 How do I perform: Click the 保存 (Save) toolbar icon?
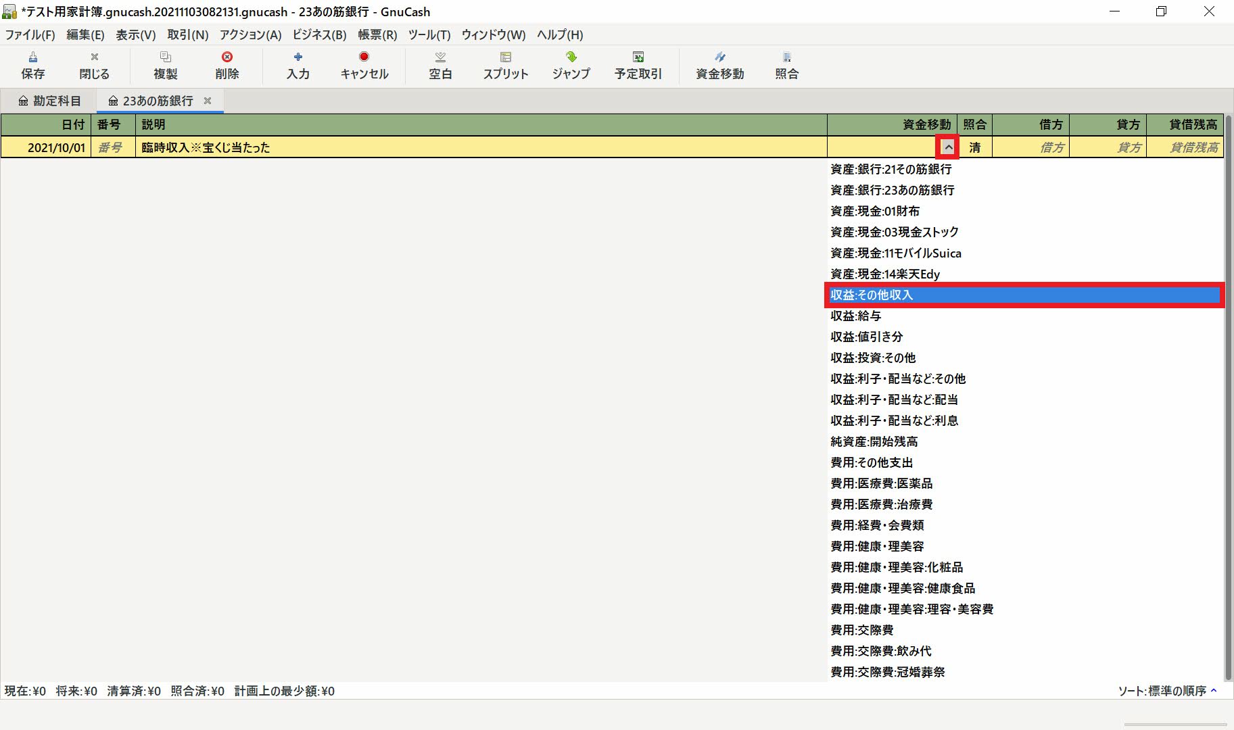coord(32,66)
